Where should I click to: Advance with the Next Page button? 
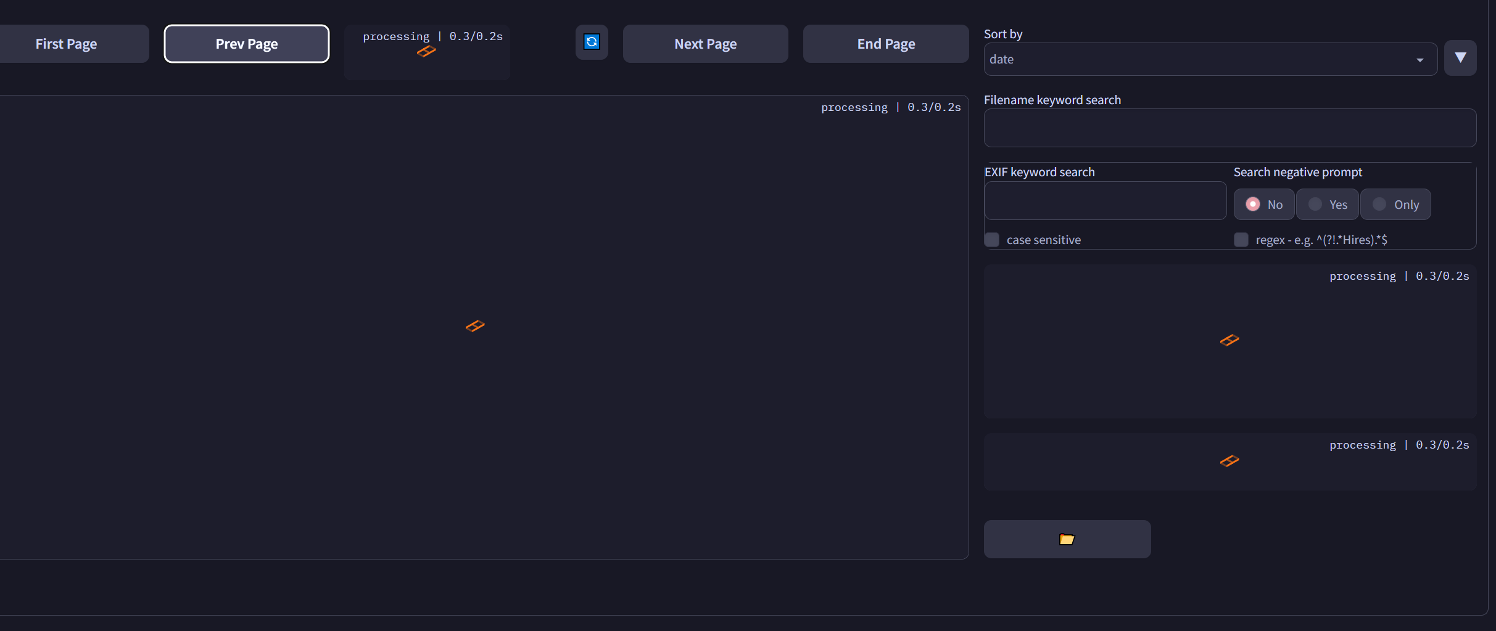coord(705,43)
